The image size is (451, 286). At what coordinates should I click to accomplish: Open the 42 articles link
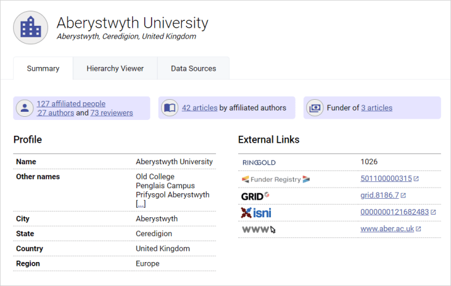click(199, 108)
